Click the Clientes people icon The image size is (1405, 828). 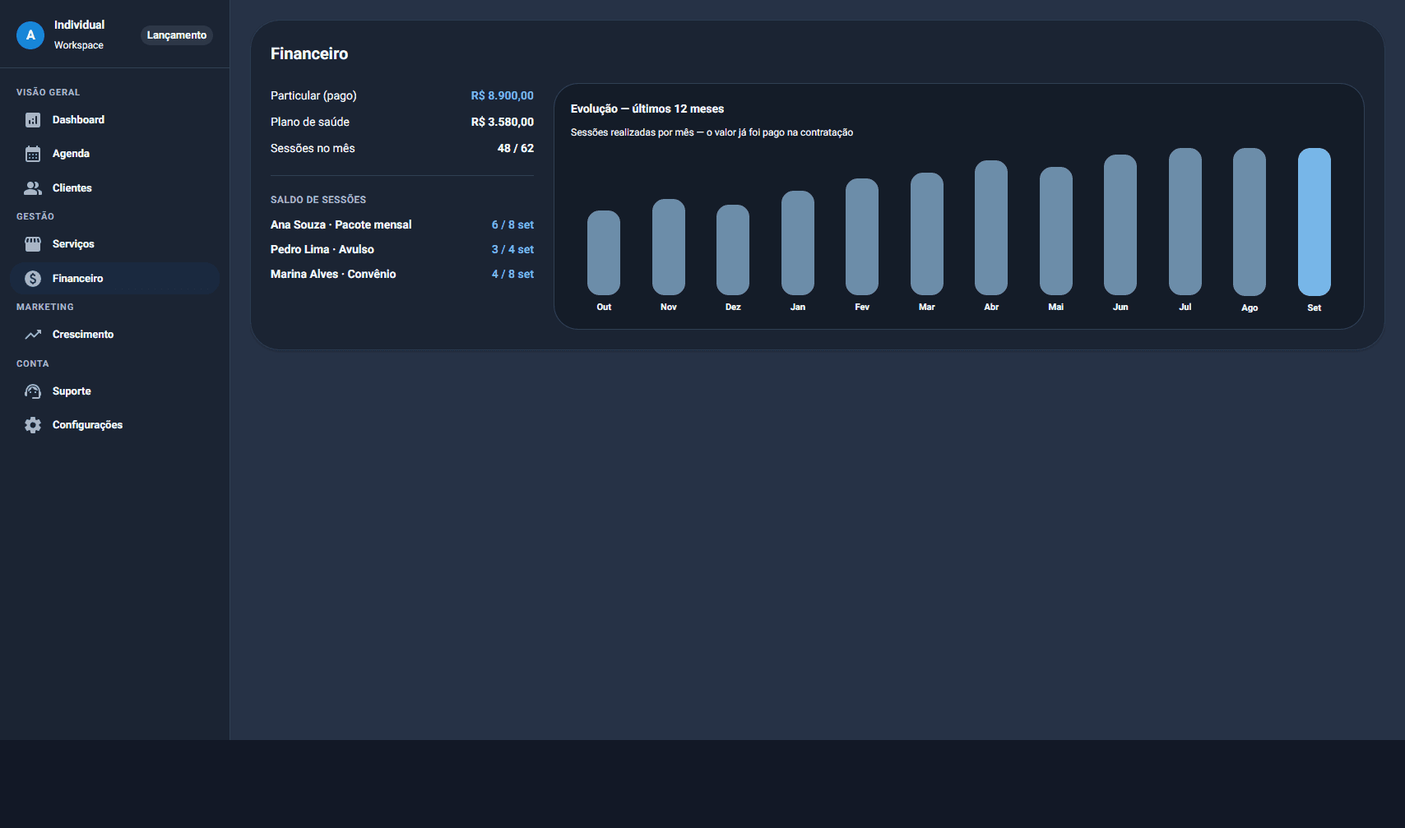click(33, 188)
